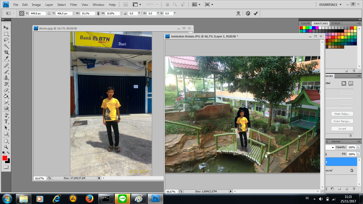This screenshot has height=204, width=363.
Task: Click the Mask Edge button
Action: [342, 114]
